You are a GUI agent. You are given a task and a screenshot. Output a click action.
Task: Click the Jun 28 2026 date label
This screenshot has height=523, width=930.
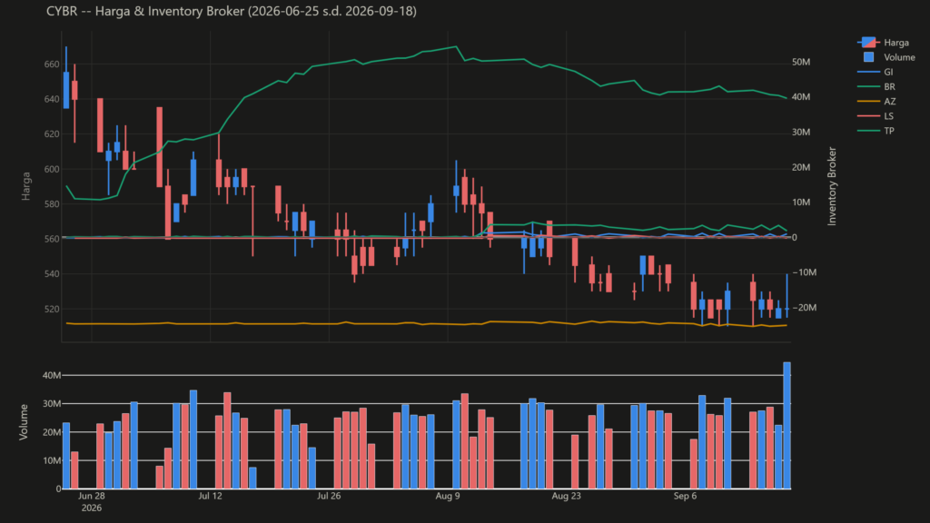(x=92, y=501)
